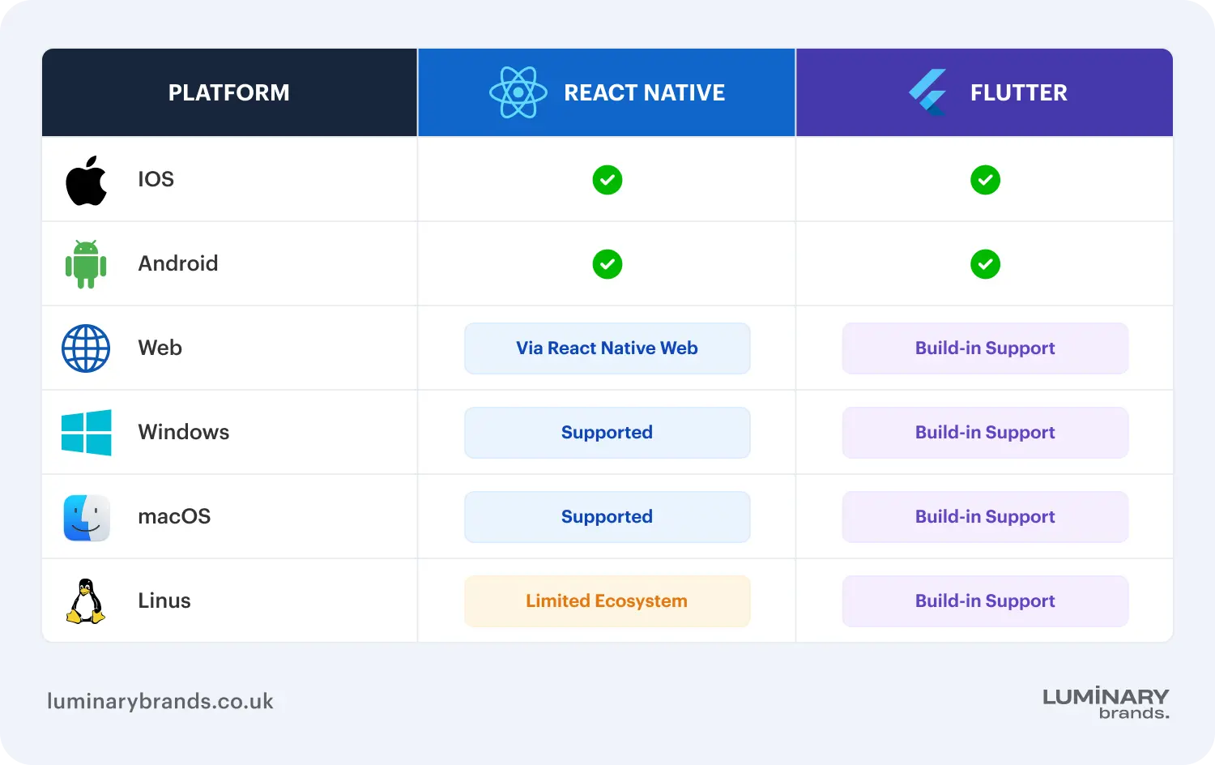Click Flutter checkmark for IOS
Screen dimensions: 1215x765
coord(986,180)
